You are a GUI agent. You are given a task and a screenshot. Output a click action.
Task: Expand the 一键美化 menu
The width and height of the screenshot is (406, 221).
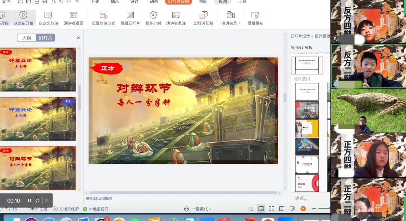click(198, 209)
